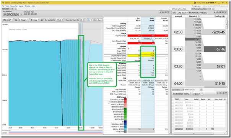Favourite the unit dashboard widget
Image resolution: width=231 pixels, height=138 pixels.
pyautogui.click(x=160, y=12)
